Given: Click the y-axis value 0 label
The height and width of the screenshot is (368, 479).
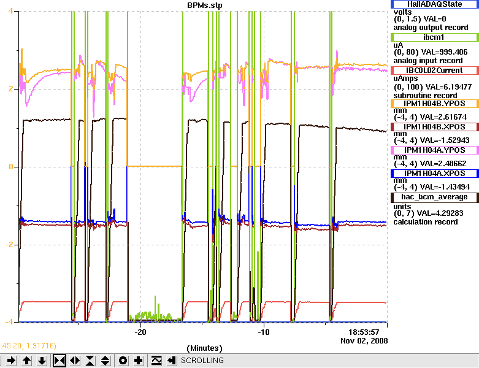Looking at the screenshot, I should (x=10, y=167).
